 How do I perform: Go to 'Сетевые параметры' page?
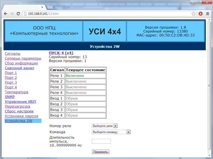[x=23, y=58]
